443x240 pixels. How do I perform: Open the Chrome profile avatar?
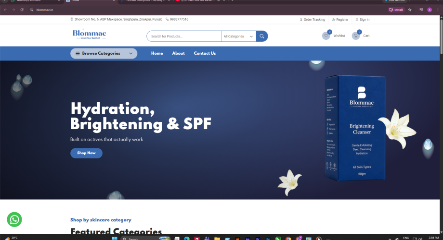(430, 10)
